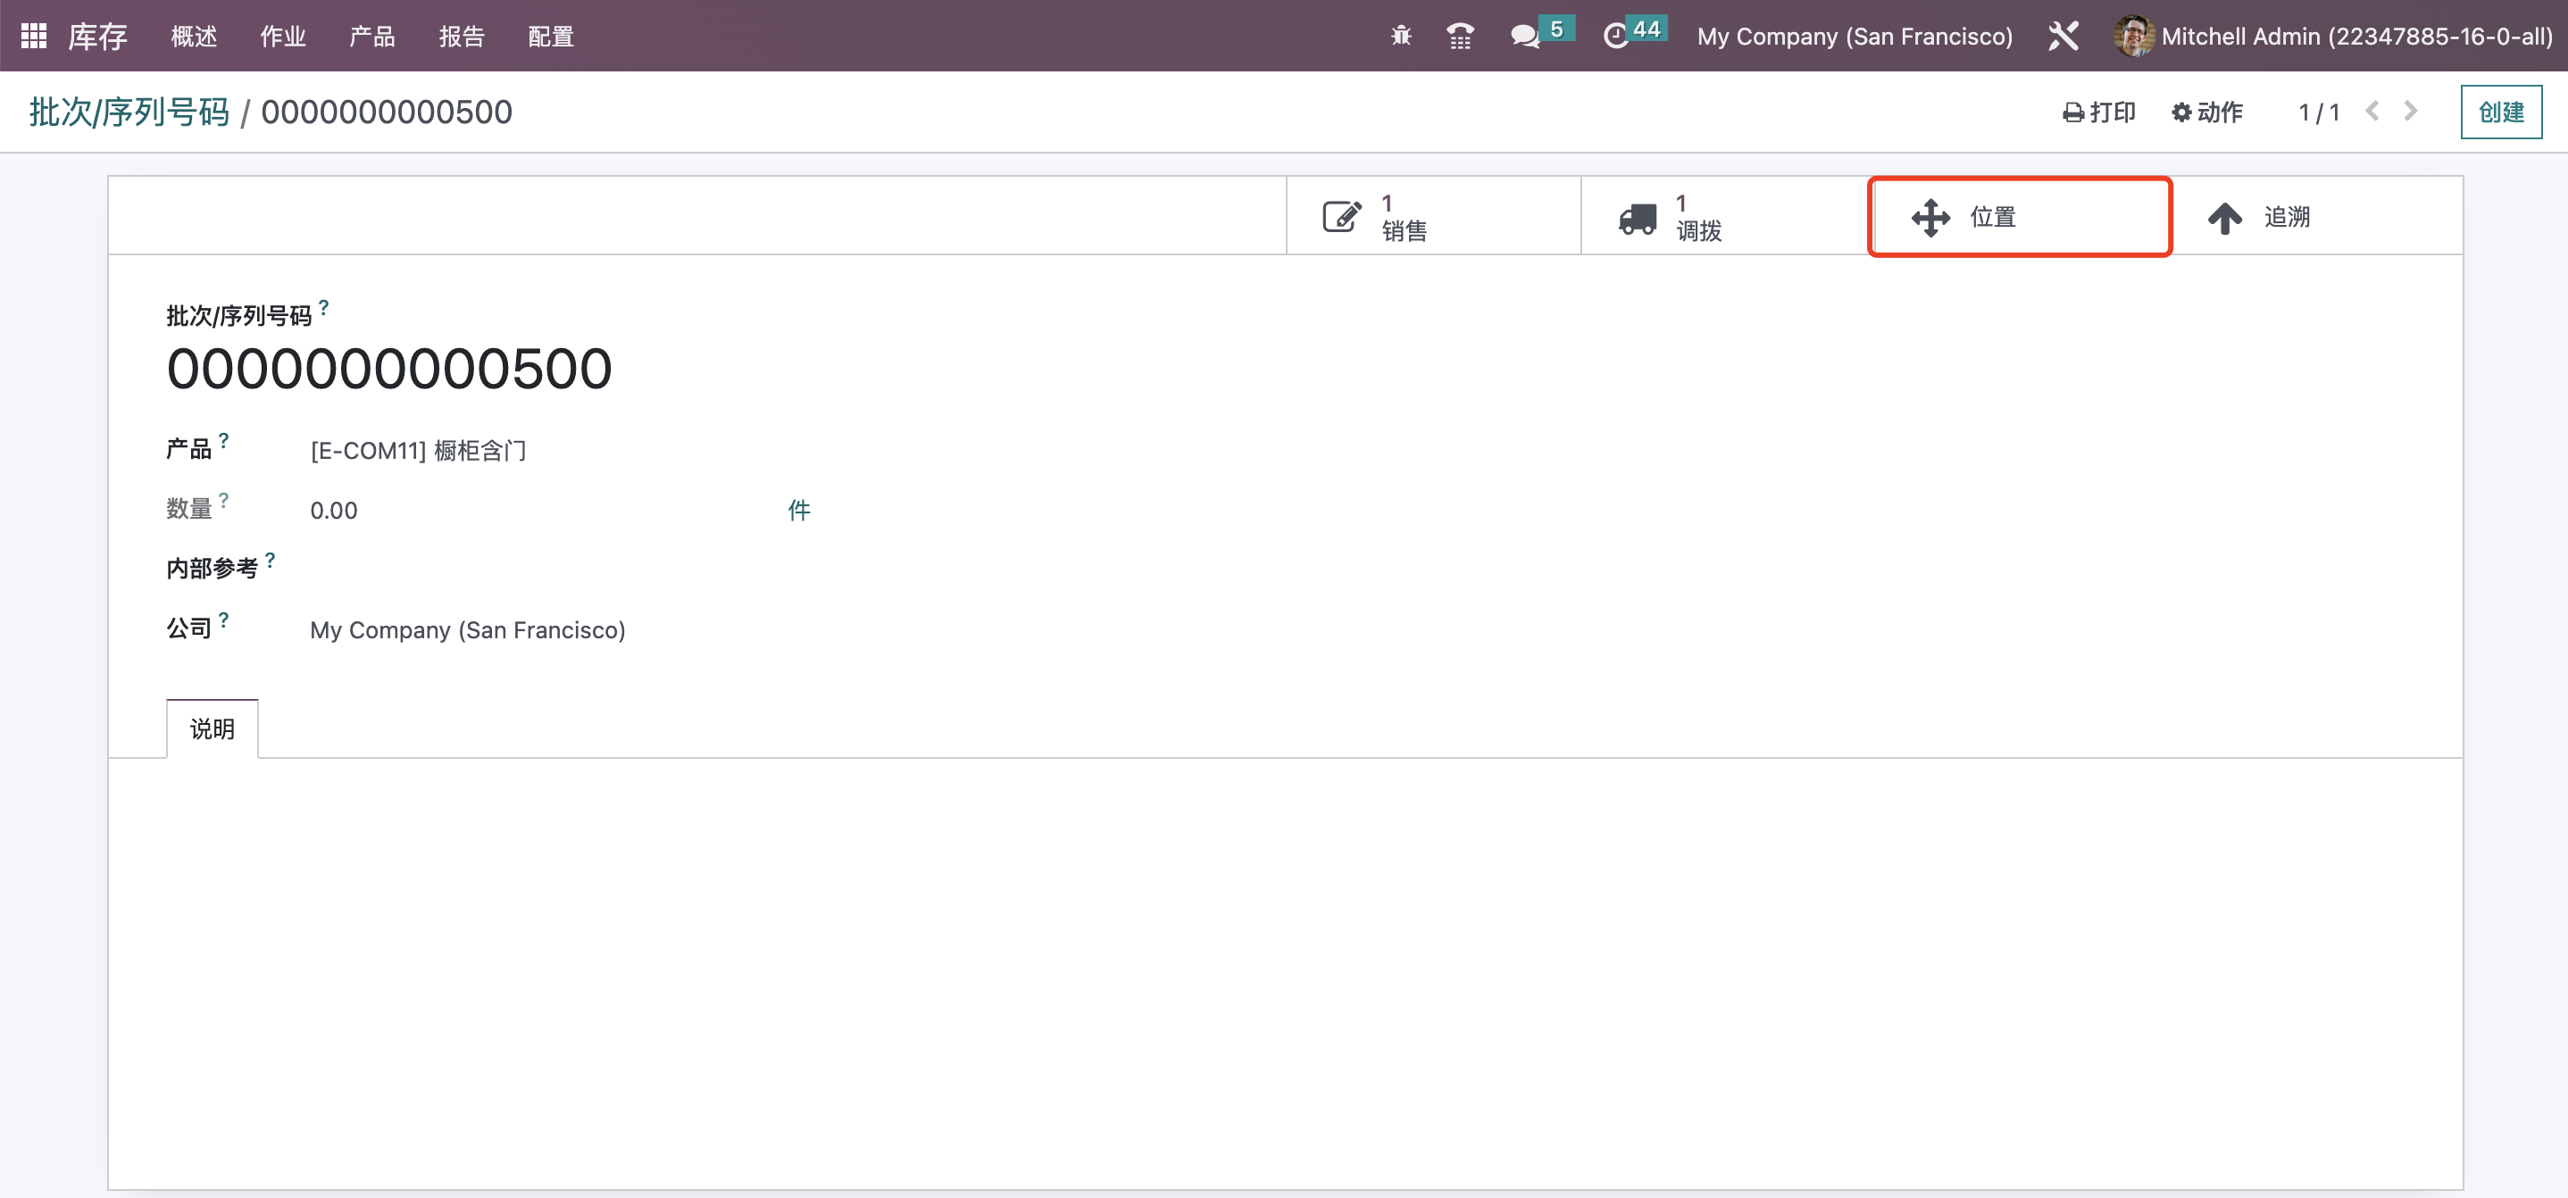Screen dimensions: 2568x1198
Task: Go to previous record arrow
Action: pos(2372,111)
